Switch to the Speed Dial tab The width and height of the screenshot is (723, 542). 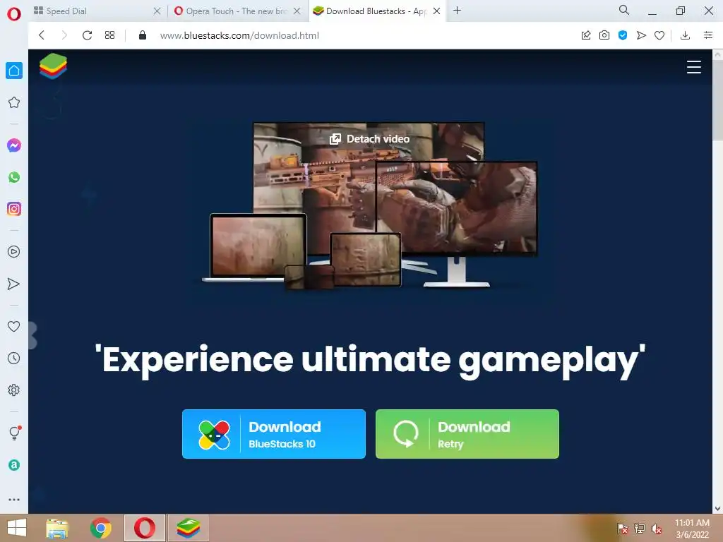(x=97, y=11)
